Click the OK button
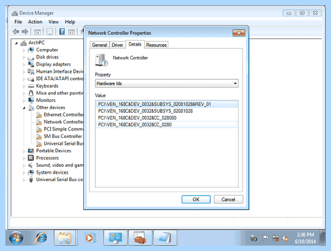Screen dimensions: 331x251 point(196,199)
